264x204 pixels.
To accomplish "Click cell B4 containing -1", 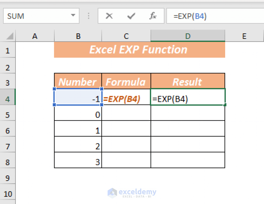I will 78,97.
